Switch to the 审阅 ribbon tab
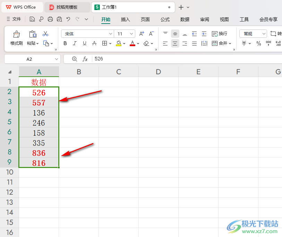Viewport: 282px width, 237px height. click(x=205, y=19)
